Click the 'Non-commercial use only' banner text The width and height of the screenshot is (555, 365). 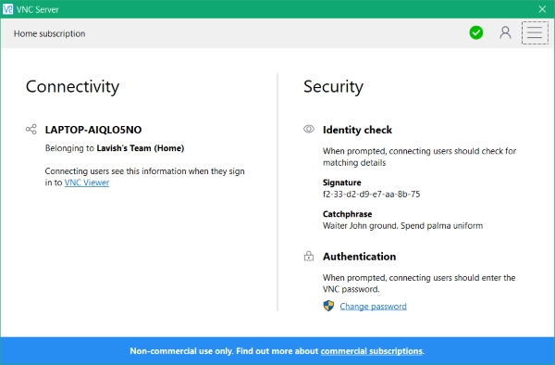(x=180, y=351)
